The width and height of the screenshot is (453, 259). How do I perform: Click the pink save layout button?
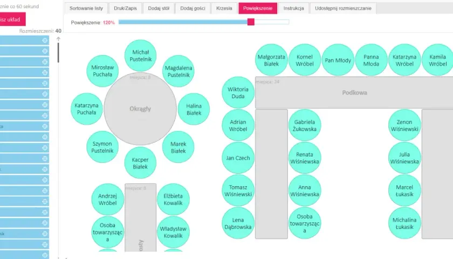click(x=11, y=19)
